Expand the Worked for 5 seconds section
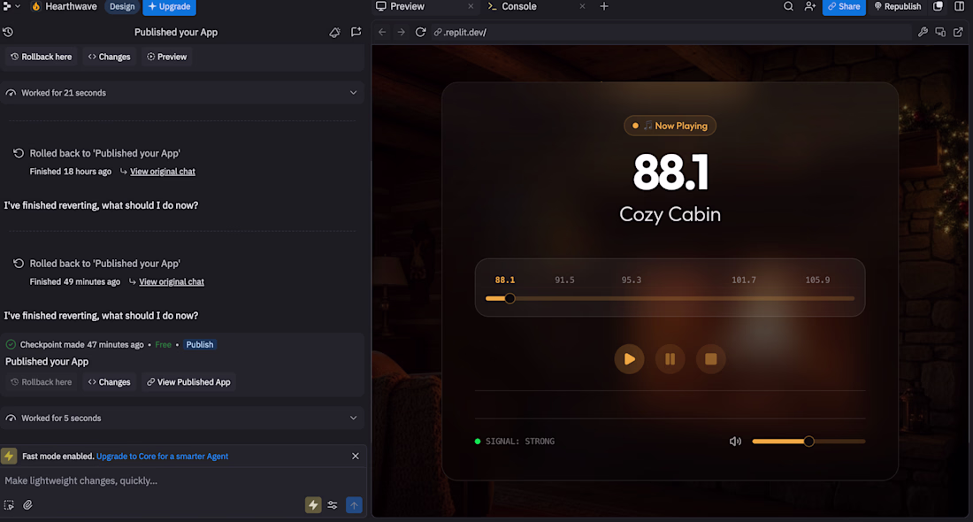The image size is (973, 522). pos(182,418)
